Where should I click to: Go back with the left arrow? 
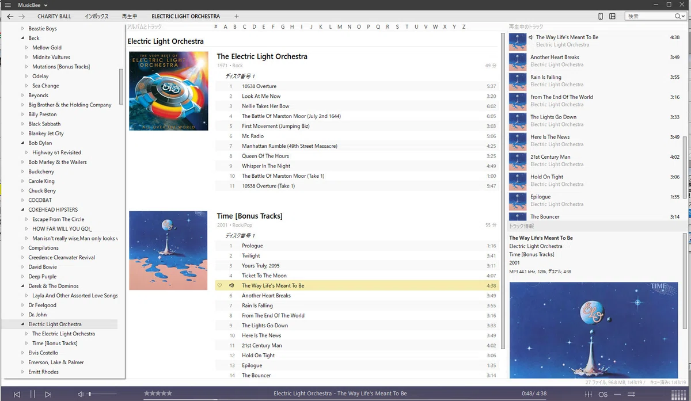click(x=10, y=17)
